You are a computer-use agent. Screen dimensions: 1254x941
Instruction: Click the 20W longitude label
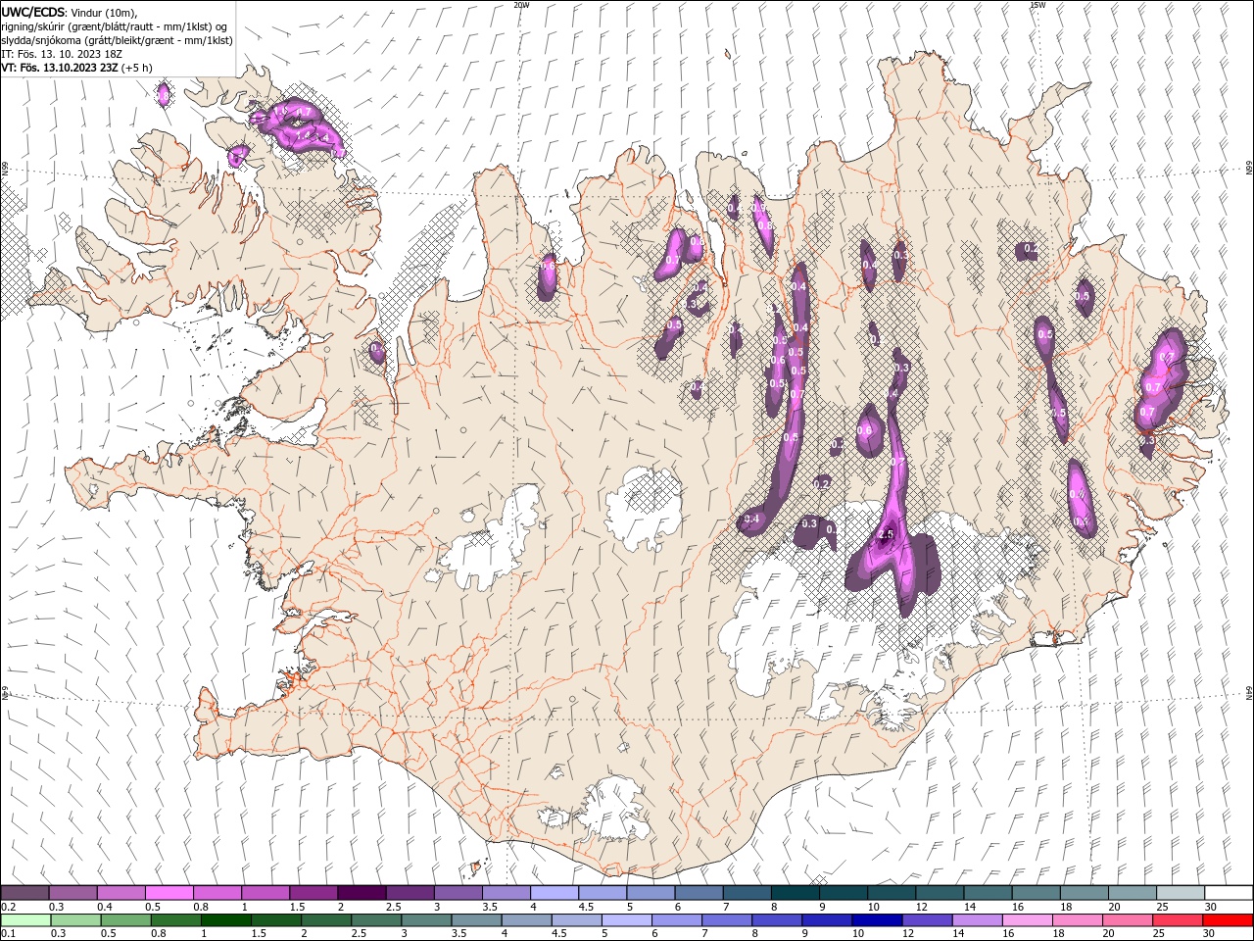[521, 5]
